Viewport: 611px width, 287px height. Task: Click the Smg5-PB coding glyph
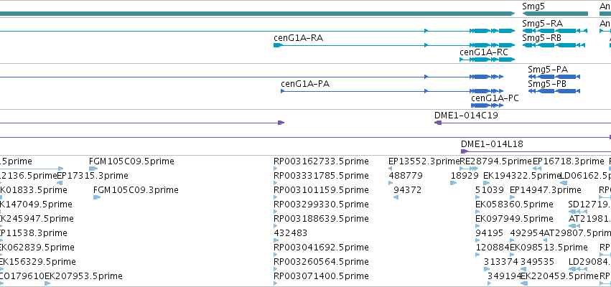(554, 91)
